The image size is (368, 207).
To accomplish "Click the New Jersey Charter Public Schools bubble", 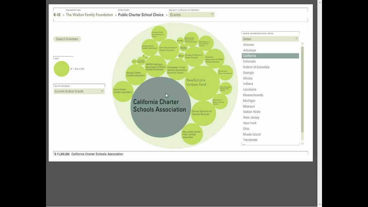I will (192, 134).
